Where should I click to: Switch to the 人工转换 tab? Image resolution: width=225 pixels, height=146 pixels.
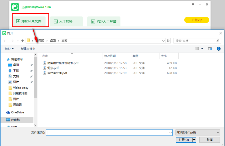point(66,21)
